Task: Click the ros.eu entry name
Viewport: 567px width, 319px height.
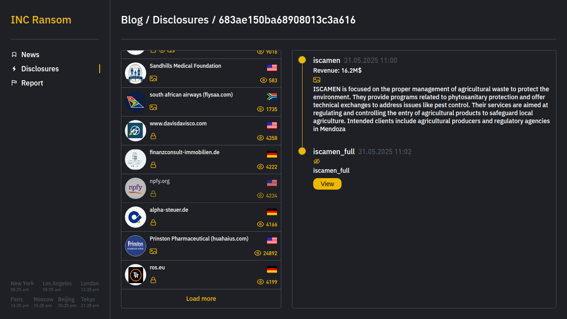Action: [157, 268]
